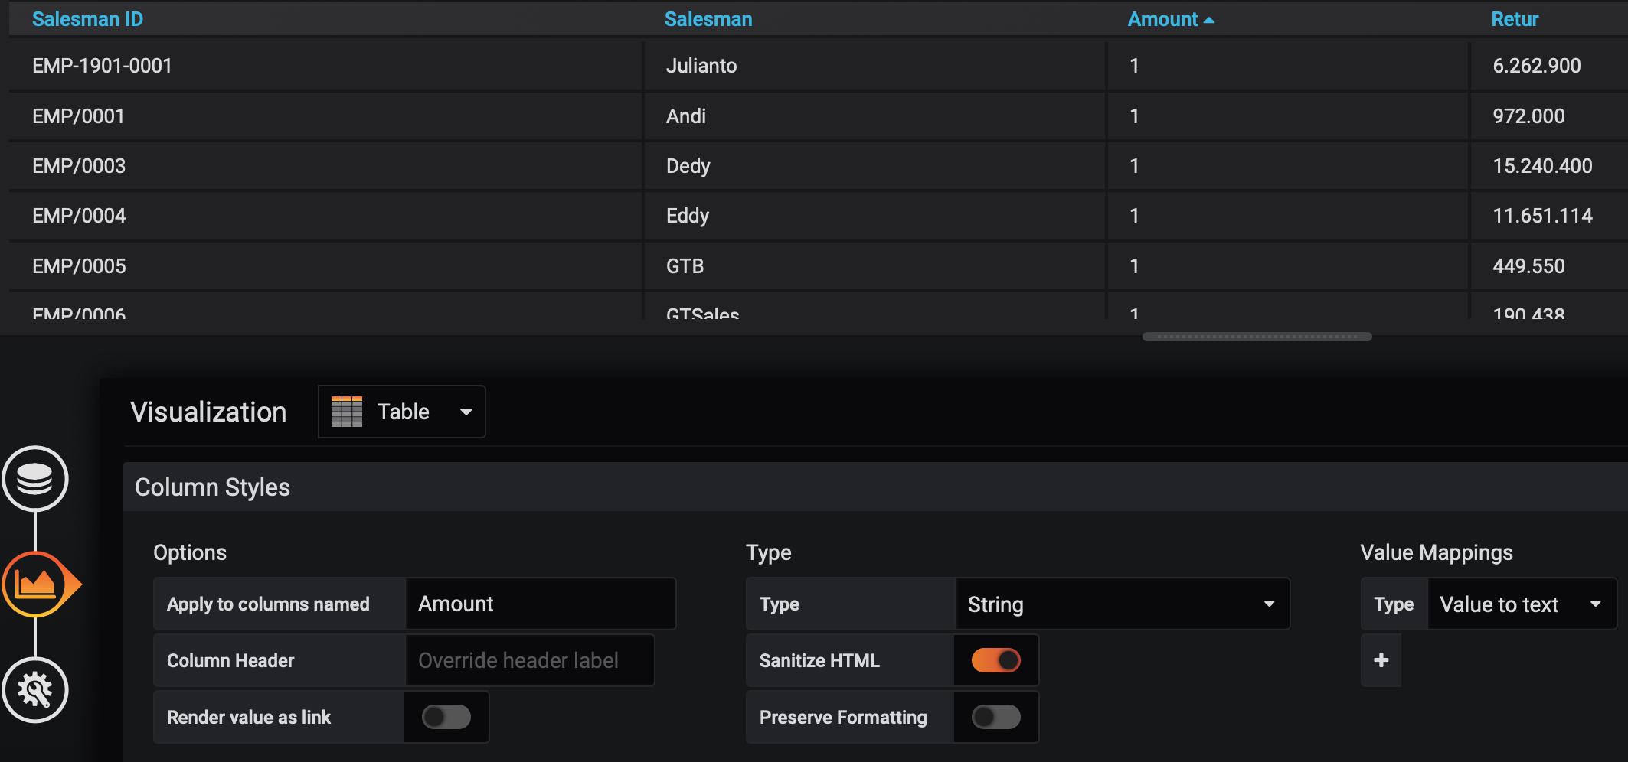Open the Table visualization dropdown
This screenshot has width=1628, height=762.
(466, 411)
